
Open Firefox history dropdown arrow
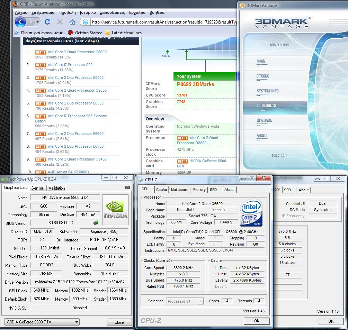tap(37, 22)
